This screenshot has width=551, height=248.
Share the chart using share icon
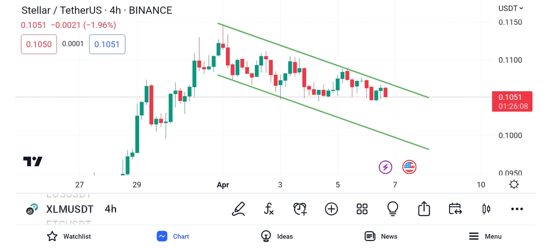click(424, 209)
